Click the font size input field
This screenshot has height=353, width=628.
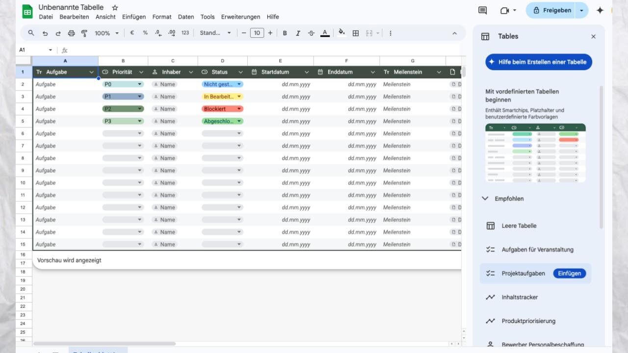point(257,33)
